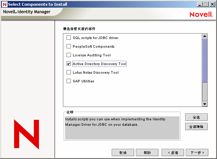Minimize the Select Components window
Image resolution: width=217 pixels, height=159 pixels.
200,4
